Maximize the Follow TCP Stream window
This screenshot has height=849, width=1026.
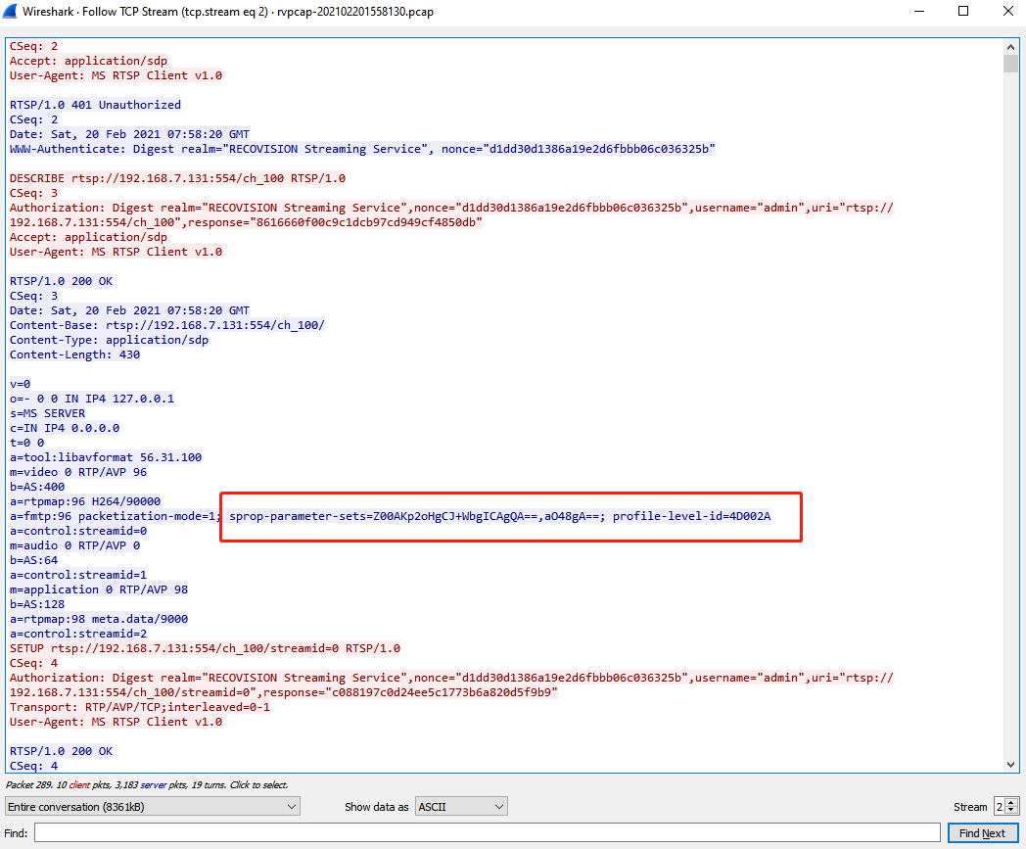point(963,11)
